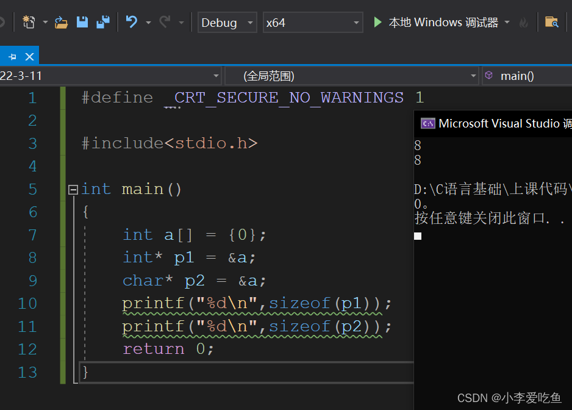572x410 pixels.
Task: Click the Save All icon
Action: point(103,23)
